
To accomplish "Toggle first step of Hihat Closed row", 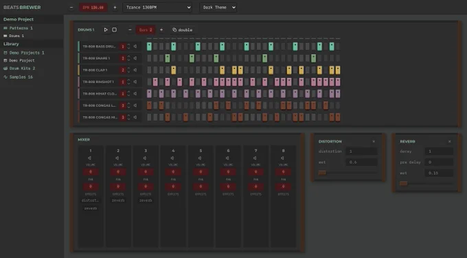I will (x=149, y=94).
